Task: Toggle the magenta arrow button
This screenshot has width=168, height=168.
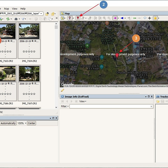Action: point(115,18)
